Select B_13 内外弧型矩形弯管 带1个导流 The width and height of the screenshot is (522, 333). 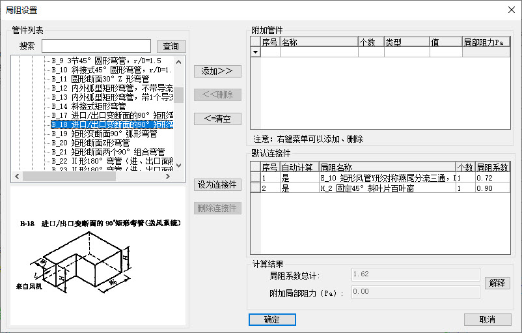pos(112,97)
